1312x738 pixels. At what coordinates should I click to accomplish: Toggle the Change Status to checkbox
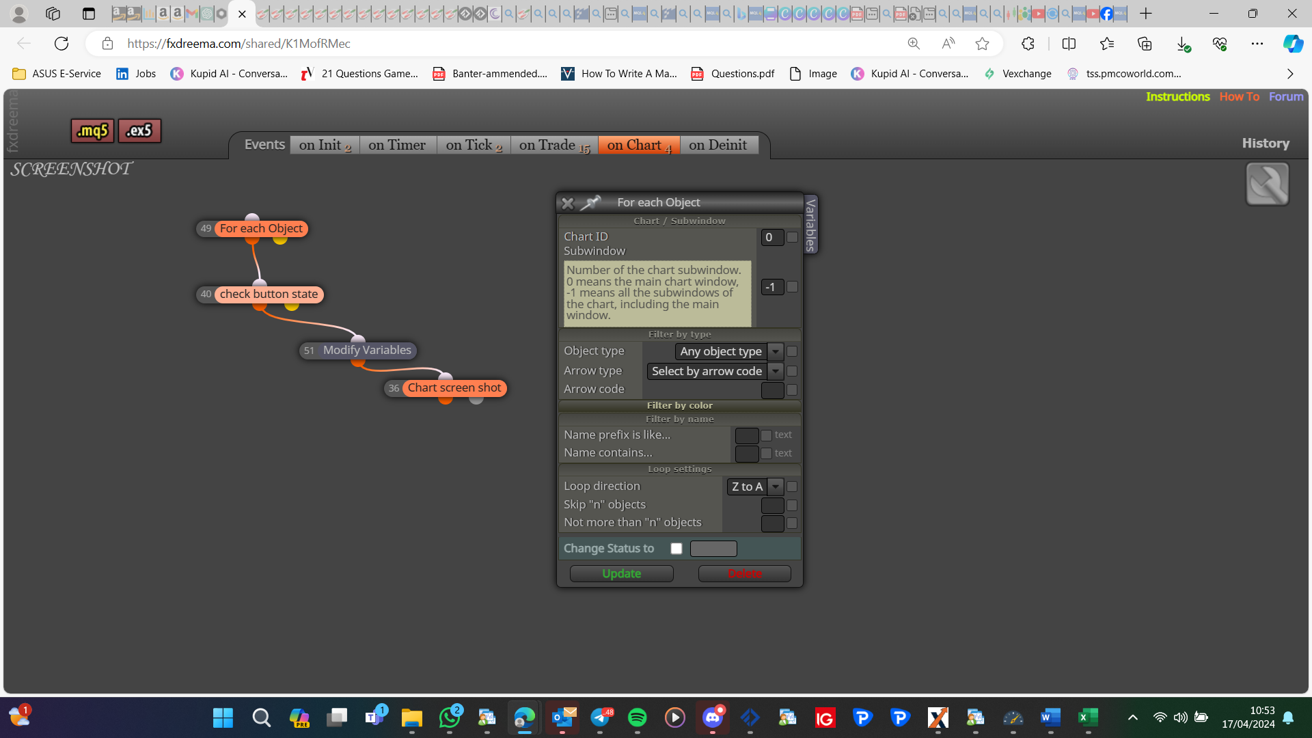676,548
